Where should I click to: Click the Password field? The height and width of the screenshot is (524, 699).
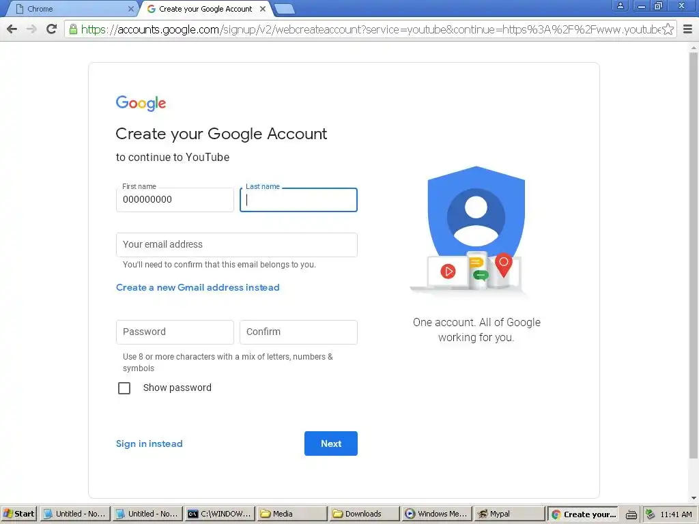(175, 332)
